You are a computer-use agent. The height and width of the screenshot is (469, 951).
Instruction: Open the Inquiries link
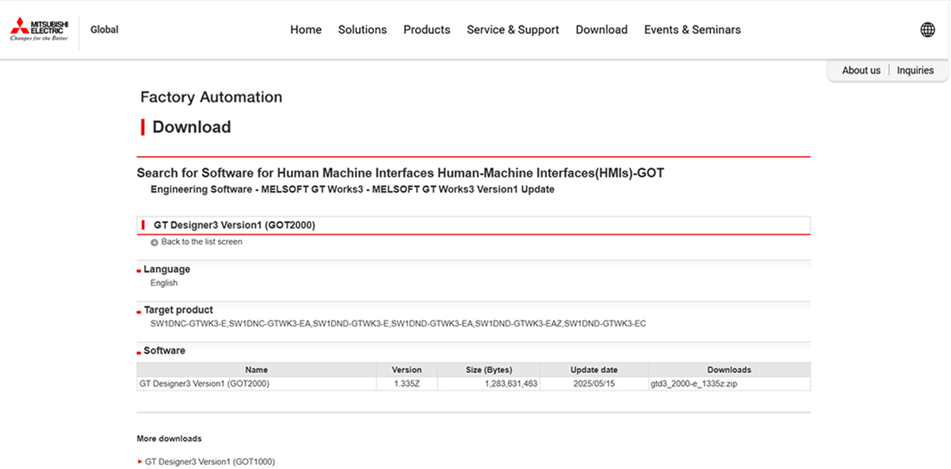tap(915, 71)
